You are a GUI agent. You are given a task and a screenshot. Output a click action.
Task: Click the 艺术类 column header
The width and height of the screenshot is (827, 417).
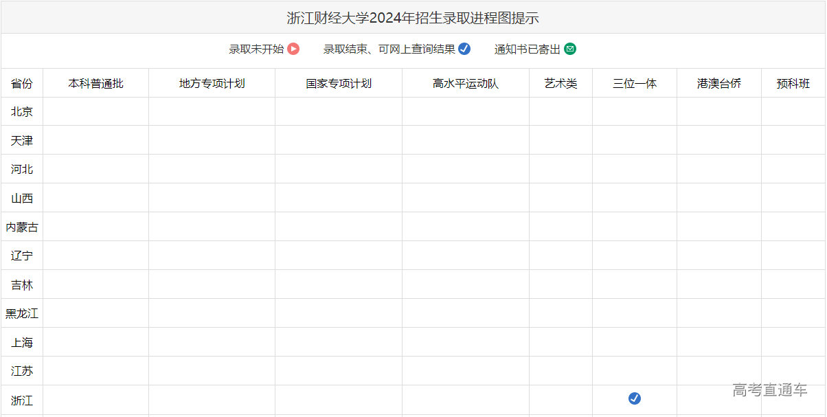(560, 83)
